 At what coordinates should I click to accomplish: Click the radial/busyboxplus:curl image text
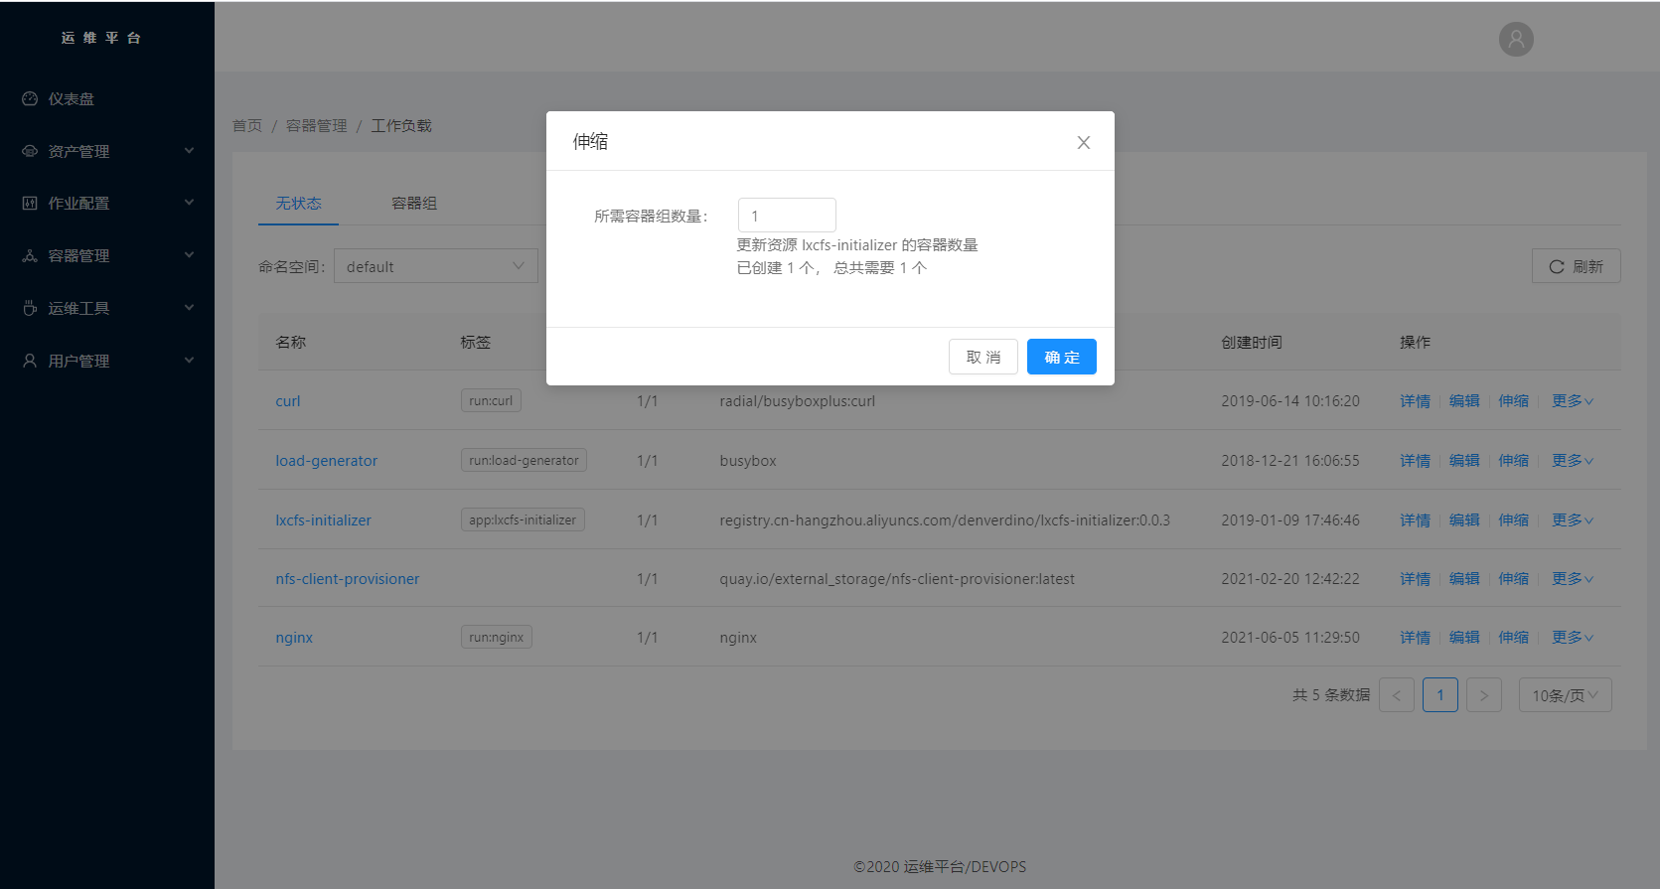pyautogui.click(x=798, y=401)
